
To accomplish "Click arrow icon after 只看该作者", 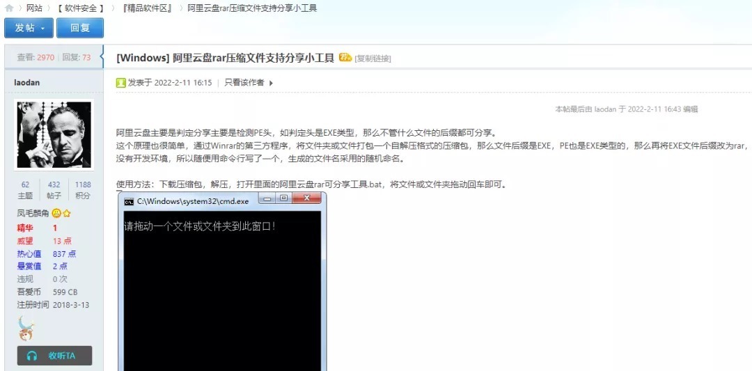I will [x=271, y=83].
